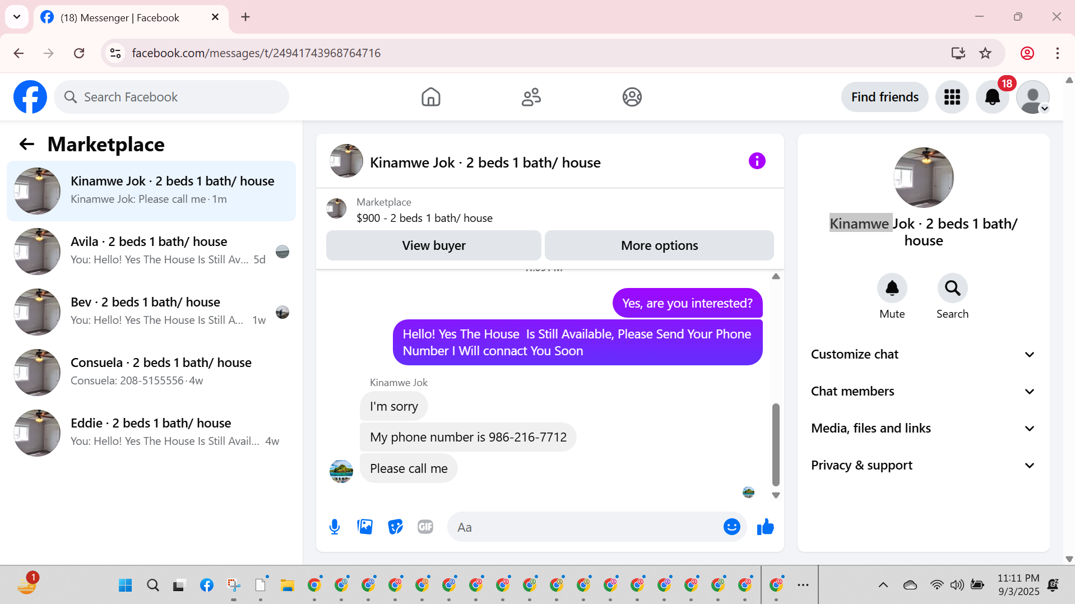Search in conversation magnifier icon

[952, 288]
